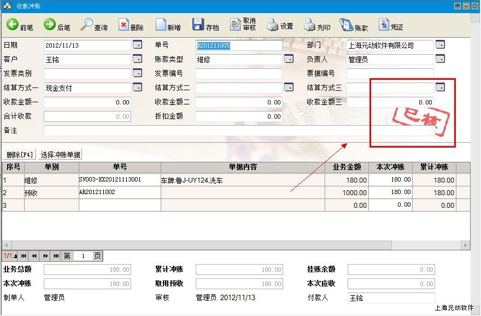The image size is (481, 316).
Task: Open the lookup button beside 部门 field
Action: coord(440,45)
